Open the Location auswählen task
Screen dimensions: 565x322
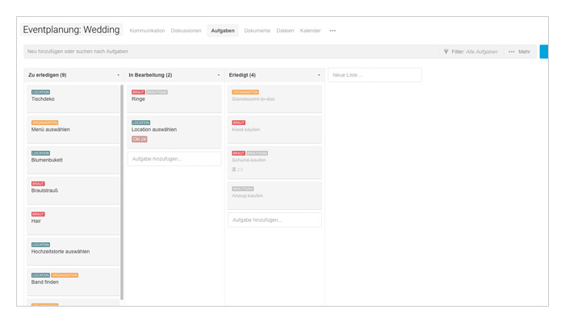click(174, 132)
